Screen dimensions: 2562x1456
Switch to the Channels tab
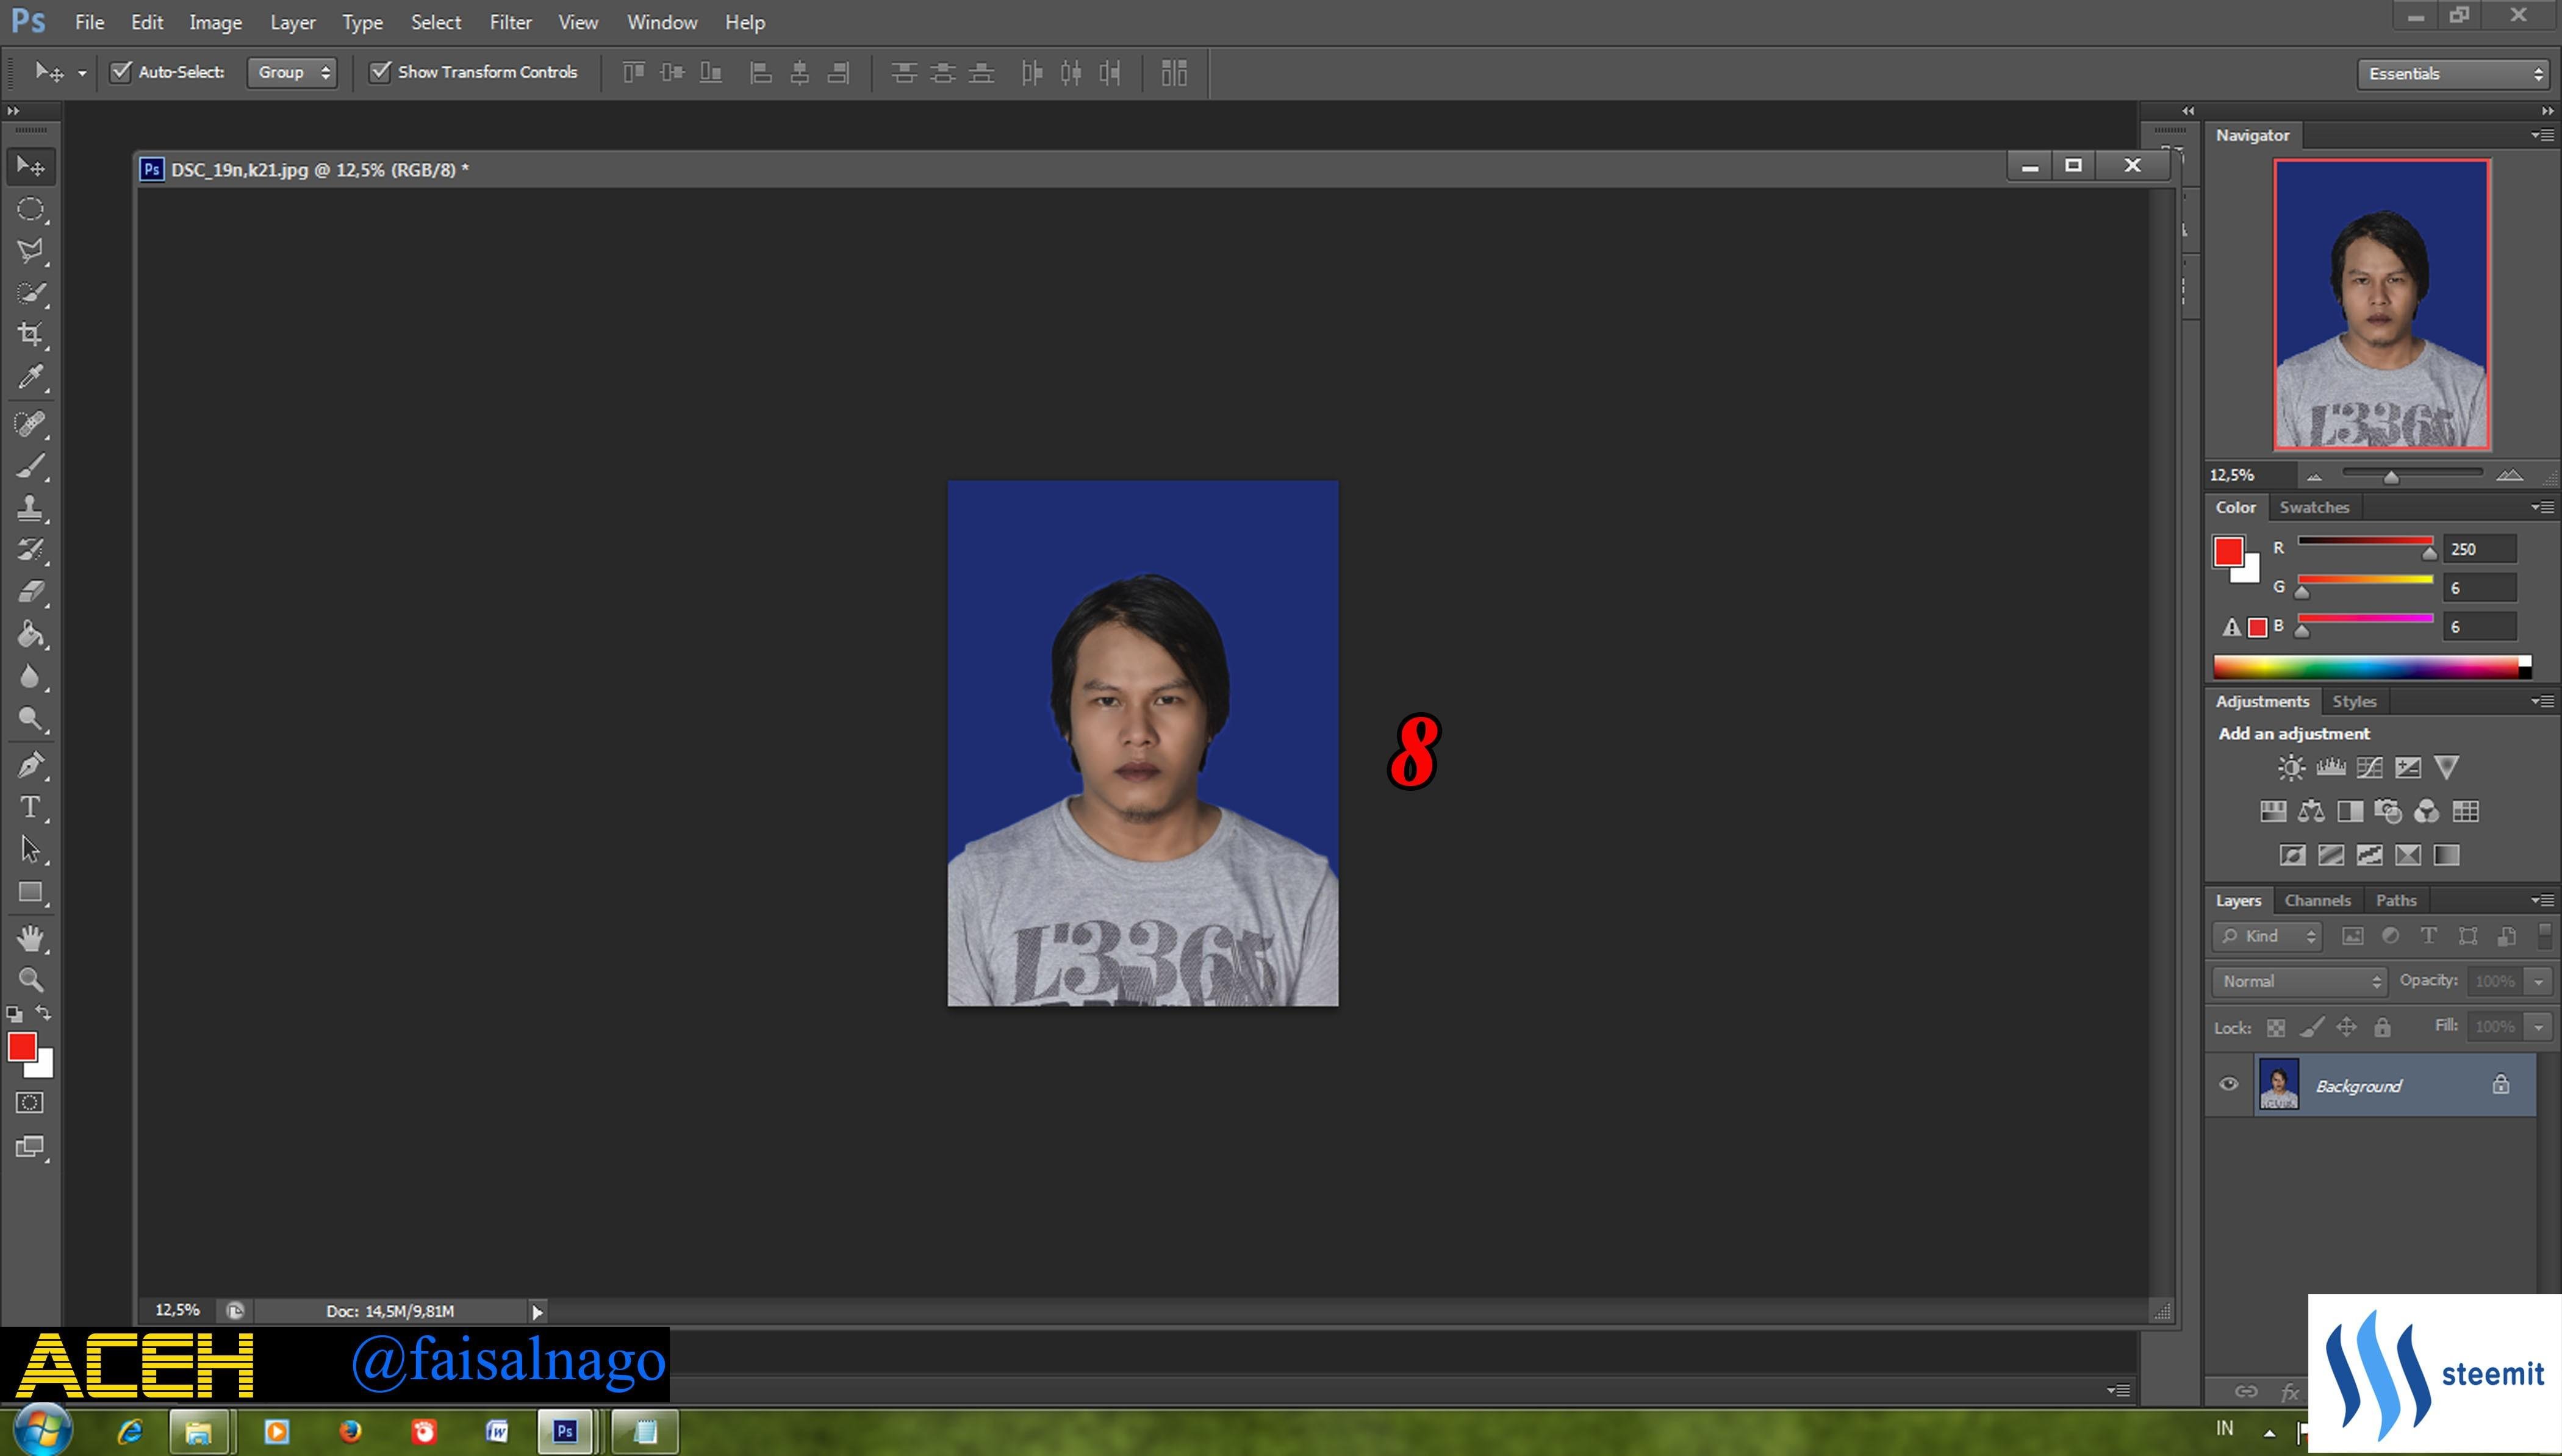tap(2317, 901)
